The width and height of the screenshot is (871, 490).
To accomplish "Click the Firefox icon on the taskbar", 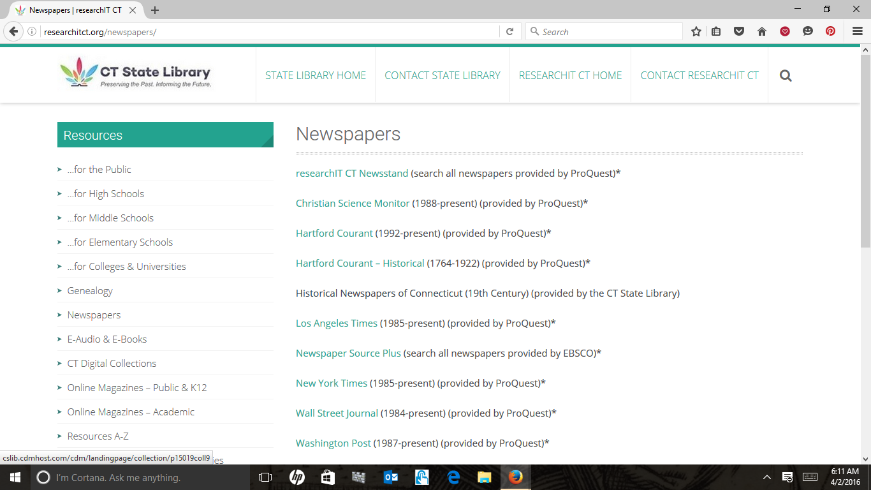I will click(x=516, y=477).
